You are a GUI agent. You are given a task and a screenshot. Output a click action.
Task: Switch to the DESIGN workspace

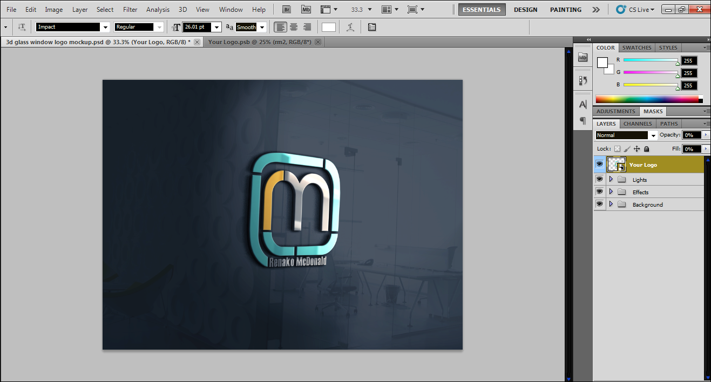tap(525, 9)
